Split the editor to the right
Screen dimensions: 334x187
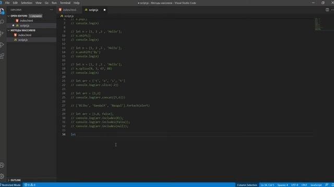pyautogui.click(x=327, y=10)
